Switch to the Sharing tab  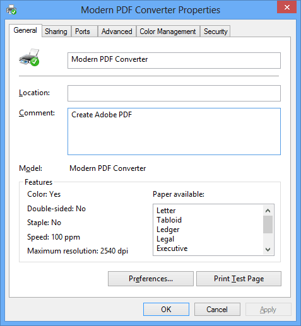56,32
